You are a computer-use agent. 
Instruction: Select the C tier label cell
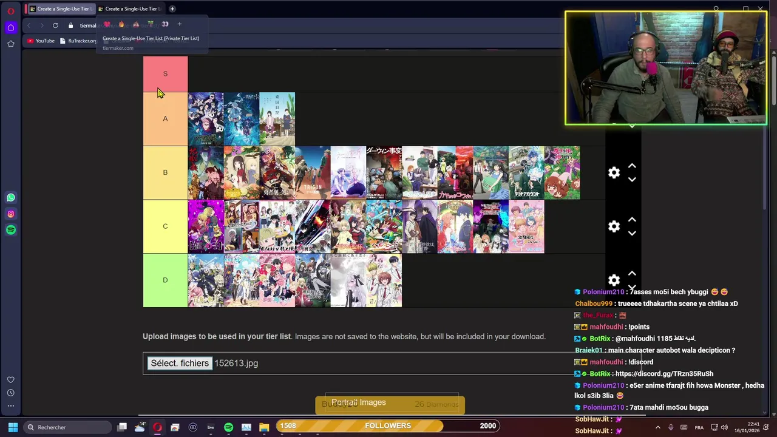(165, 226)
